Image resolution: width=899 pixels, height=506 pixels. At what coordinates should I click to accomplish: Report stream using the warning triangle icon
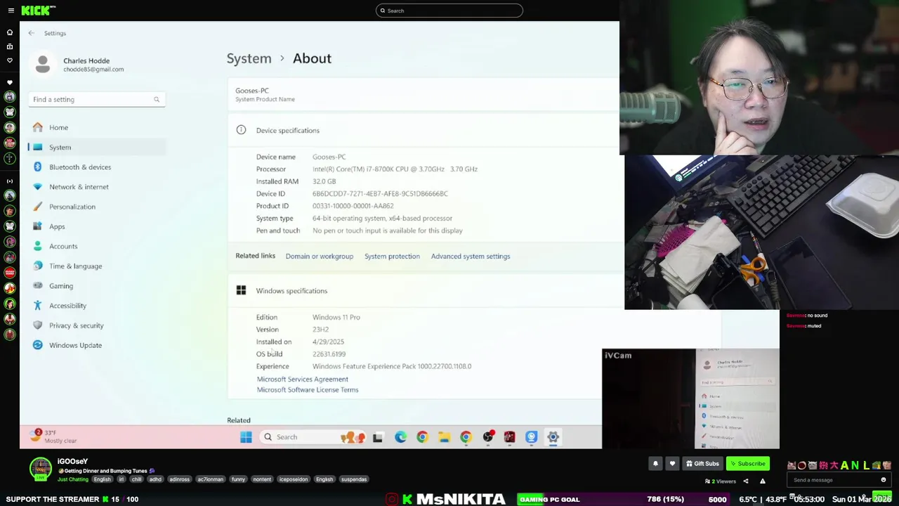pos(763,481)
